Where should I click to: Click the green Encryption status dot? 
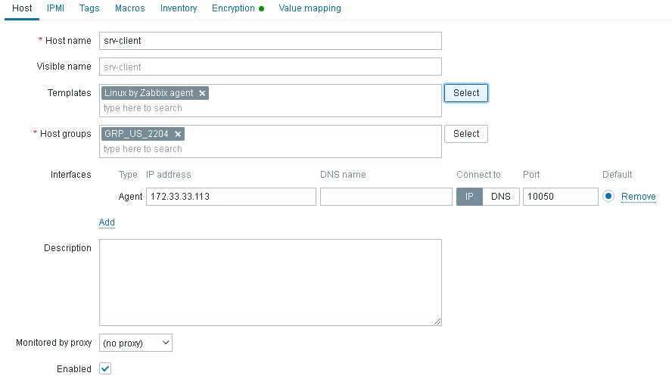point(261,8)
